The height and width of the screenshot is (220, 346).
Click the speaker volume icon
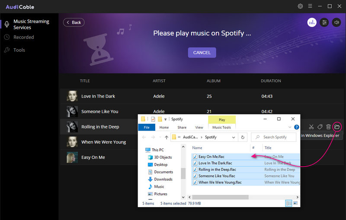coord(336,22)
